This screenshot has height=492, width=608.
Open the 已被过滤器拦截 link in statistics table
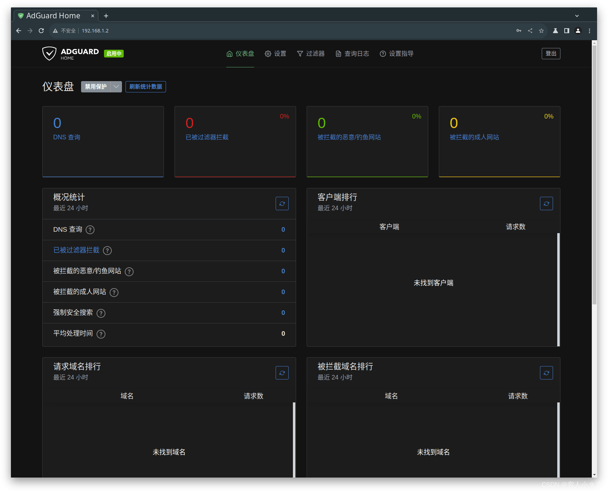coord(76,250)
